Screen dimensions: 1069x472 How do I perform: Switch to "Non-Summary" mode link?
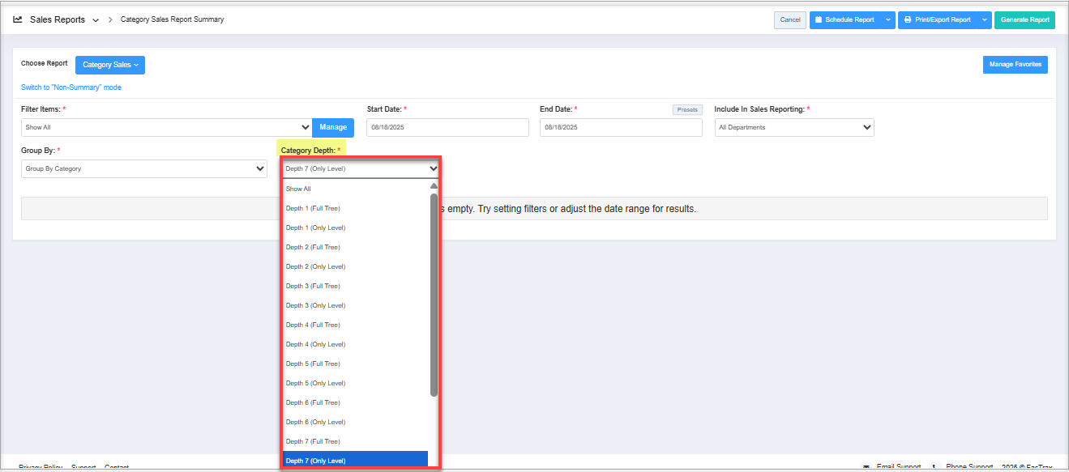[71, 87]
